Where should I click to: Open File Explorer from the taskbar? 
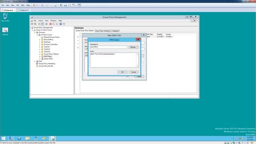coord(28,138)
